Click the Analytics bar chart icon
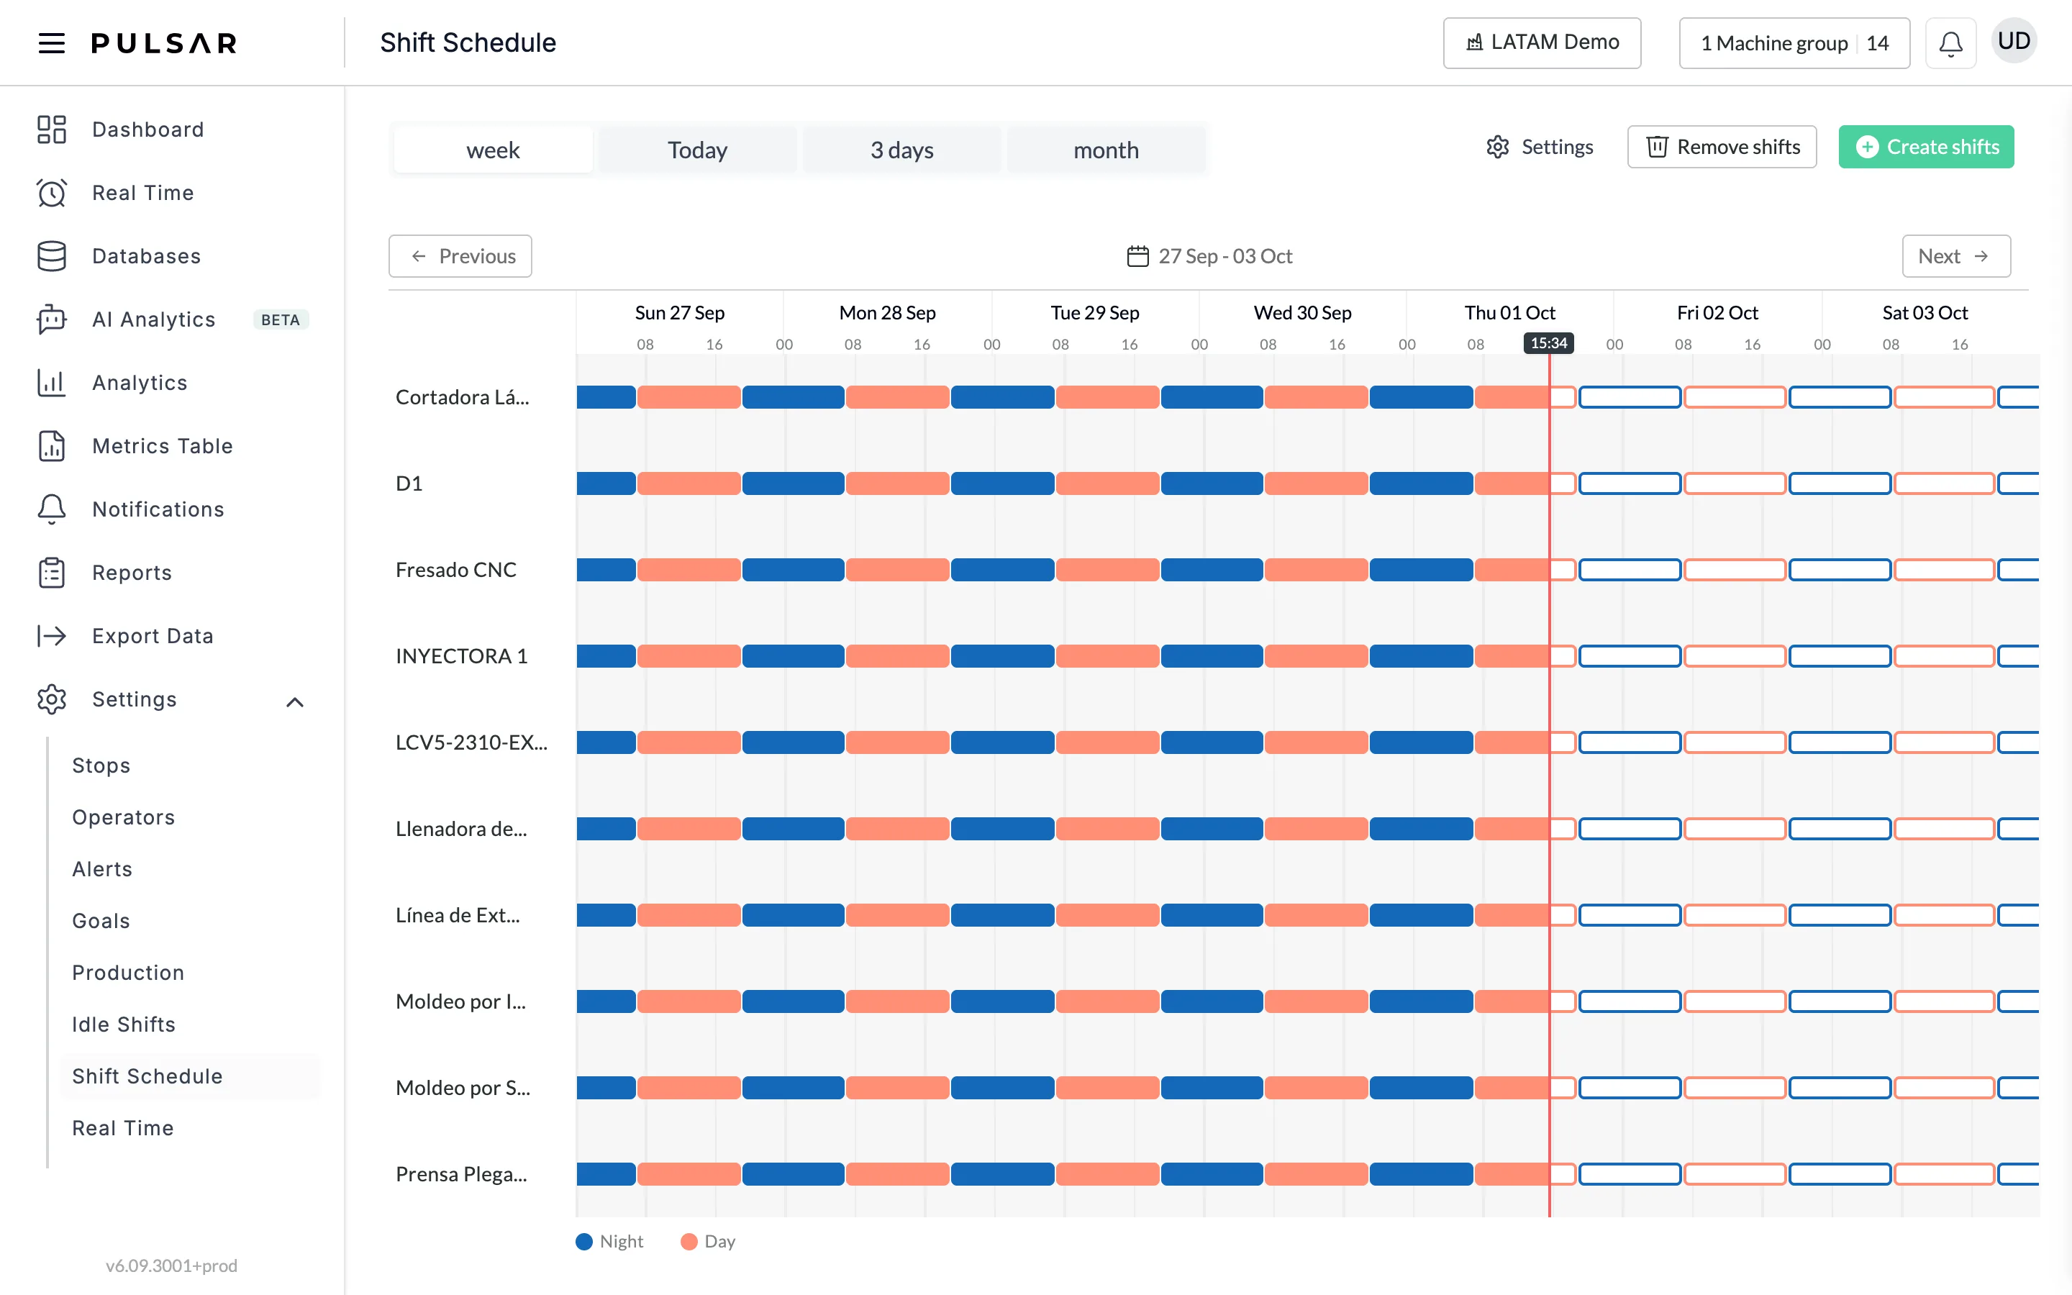Screen dimensions: 2072x1295 tap(51, 383)
